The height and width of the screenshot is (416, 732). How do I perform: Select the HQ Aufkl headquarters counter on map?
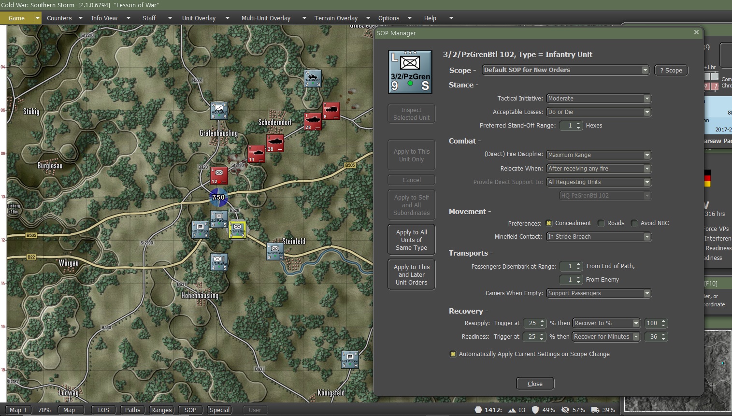219,111
